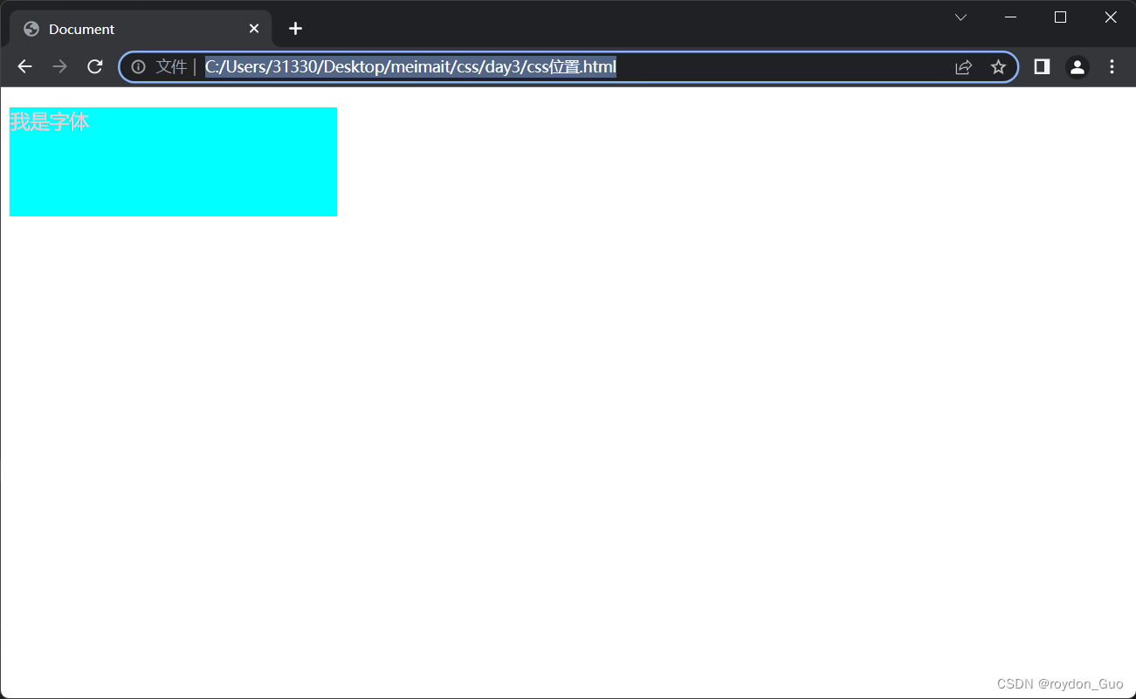Close the browser window
This screenshot has width=1136, height=699.
pos(1111,17)
